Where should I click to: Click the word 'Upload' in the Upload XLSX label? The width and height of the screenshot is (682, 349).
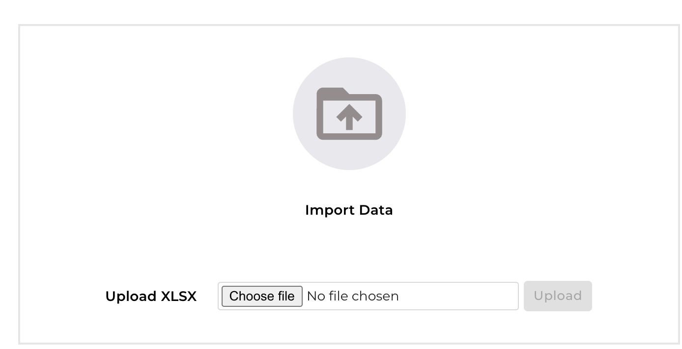pos(131,296)
